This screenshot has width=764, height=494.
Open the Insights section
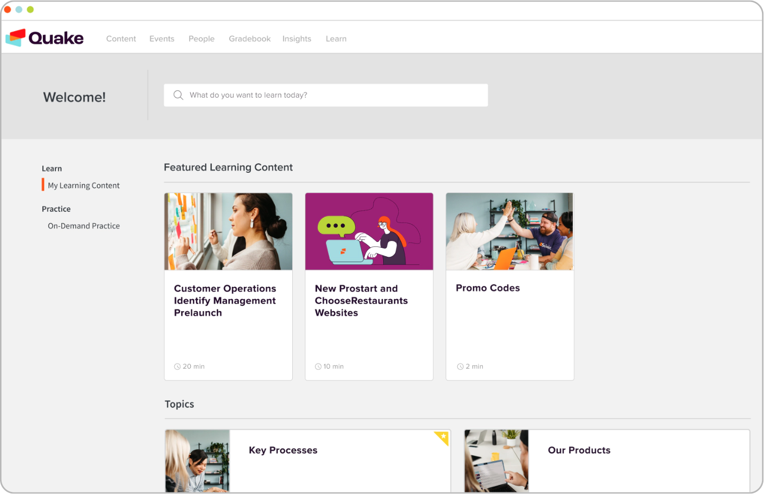(x=296, y=39)
